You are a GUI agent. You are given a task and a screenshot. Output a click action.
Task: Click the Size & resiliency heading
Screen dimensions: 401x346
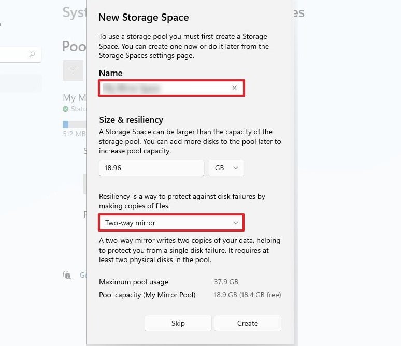click(x=131, y=120)
